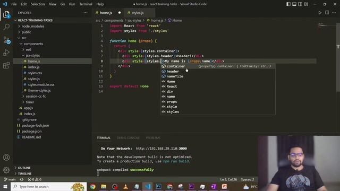Open the Explorer view in activity bar
340x191 pixels.
(6, 15)
